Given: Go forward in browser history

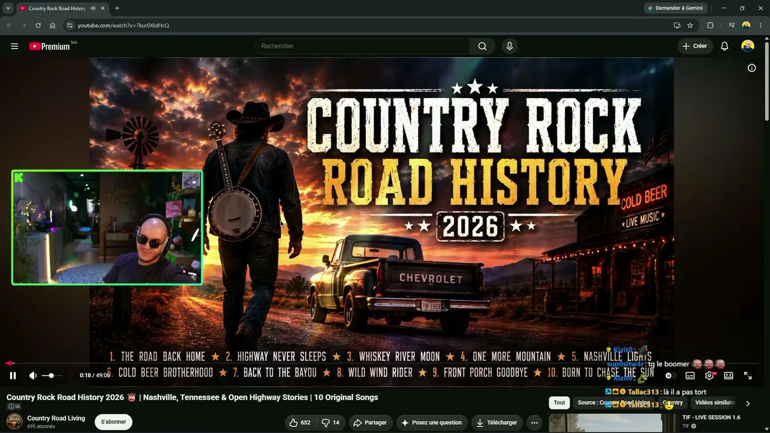Looking at the screenshot, I should 23,25.
